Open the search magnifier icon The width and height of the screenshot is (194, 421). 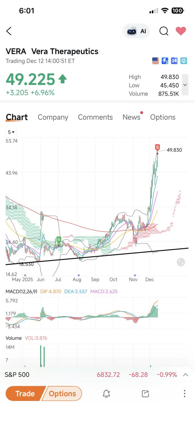tap(164, 31)
